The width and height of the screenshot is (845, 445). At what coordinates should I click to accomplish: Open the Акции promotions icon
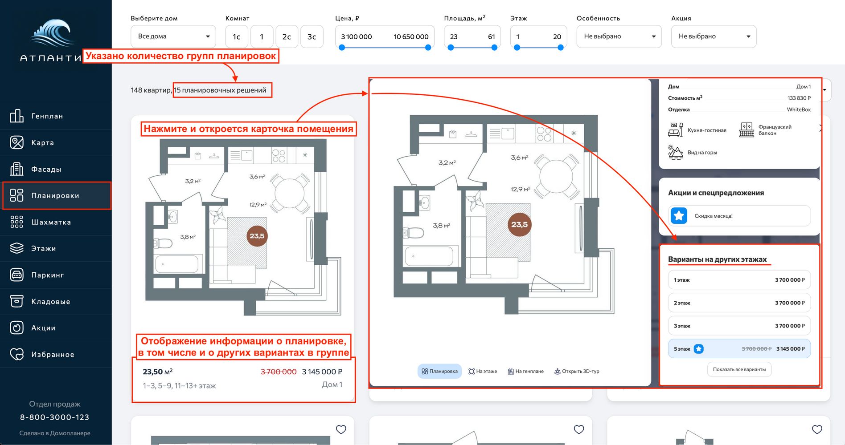[16, 328]
